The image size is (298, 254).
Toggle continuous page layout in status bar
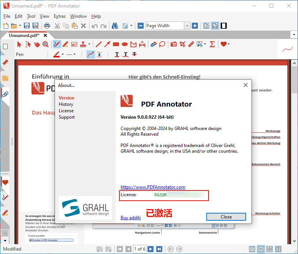(x=261, y=249)
